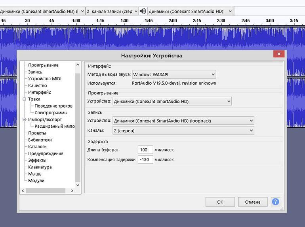Open the Метод вывода звука dropdown

tap(174, 74)
